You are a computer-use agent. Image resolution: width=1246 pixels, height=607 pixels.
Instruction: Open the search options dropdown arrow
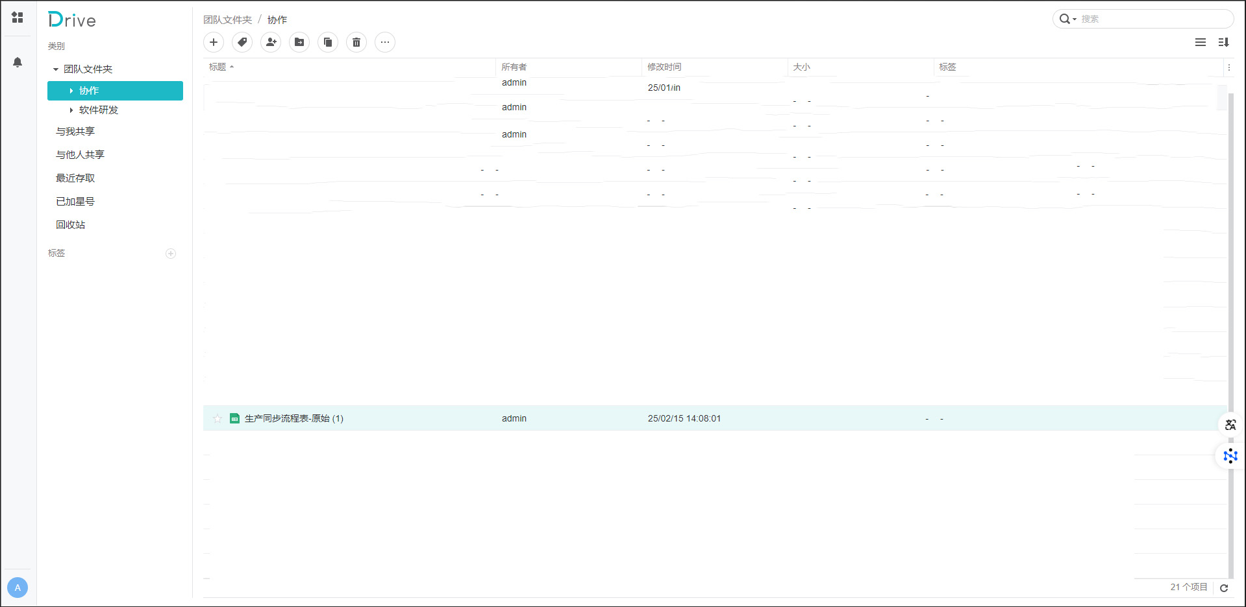[1075, 19]
